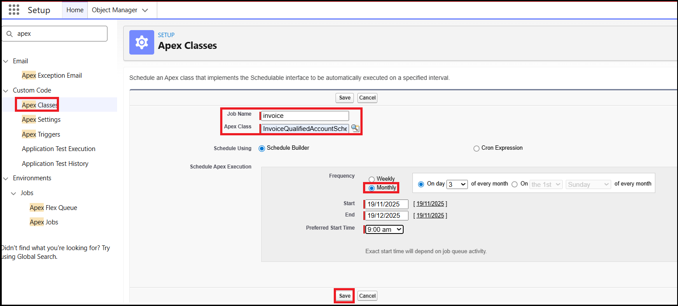Select the Schedule Builder radio button
The image size is (678, 306).
pos(262,148)
